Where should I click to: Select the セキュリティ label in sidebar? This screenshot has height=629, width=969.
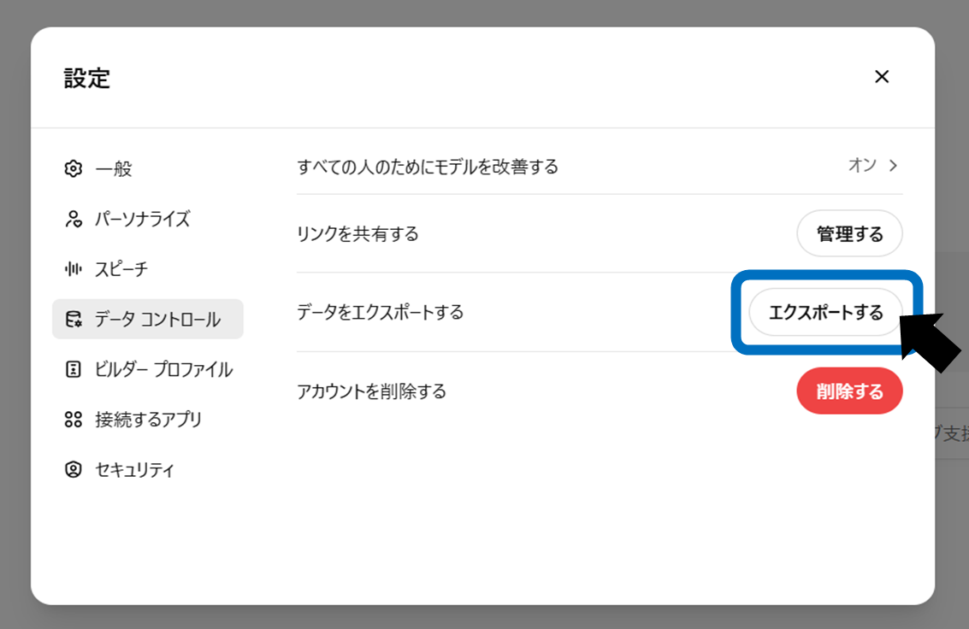134,470
